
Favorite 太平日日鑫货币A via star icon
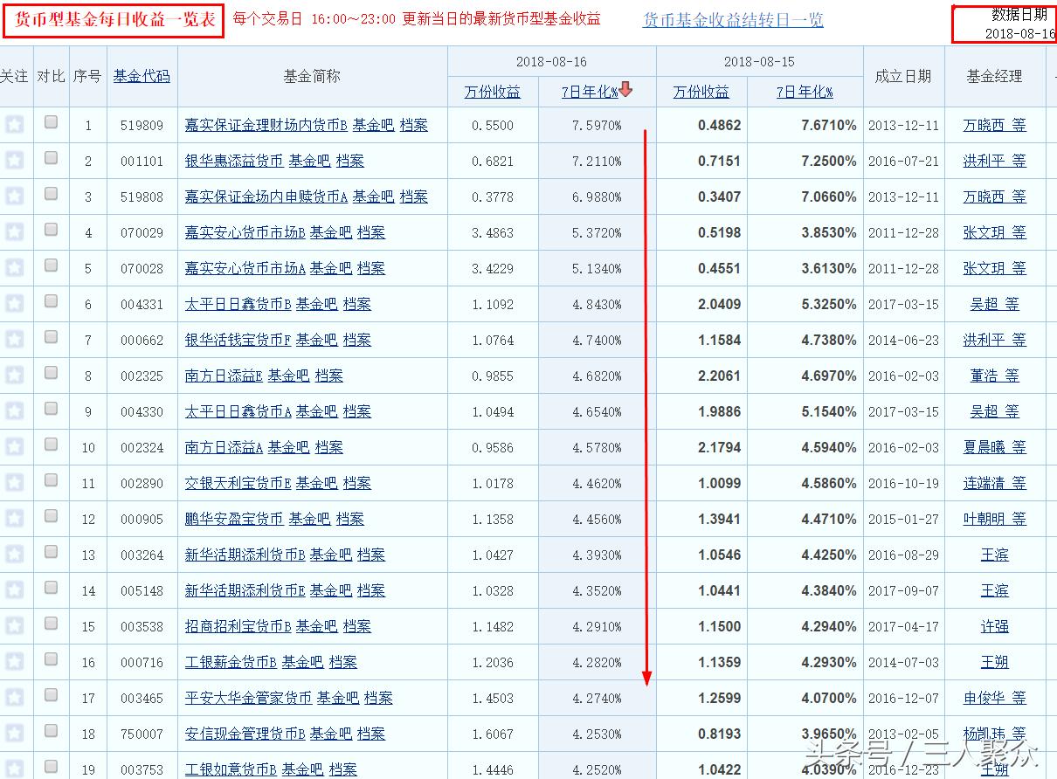(15, 411)
